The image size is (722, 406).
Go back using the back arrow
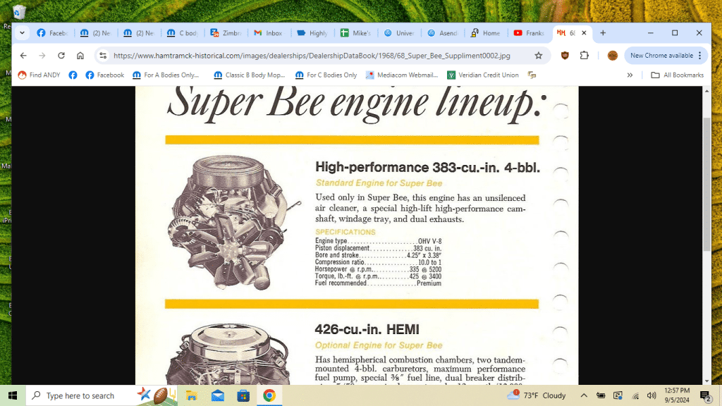pyautogui.click(x=23, y=56)
